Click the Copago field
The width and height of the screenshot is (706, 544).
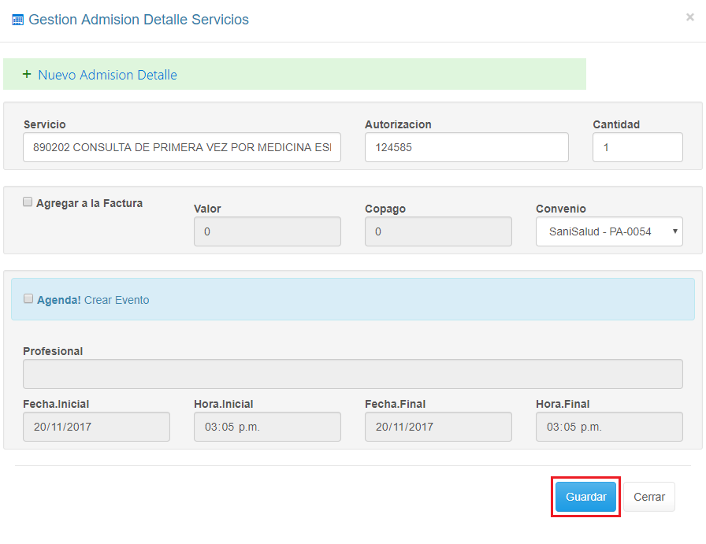coord(438,231)
